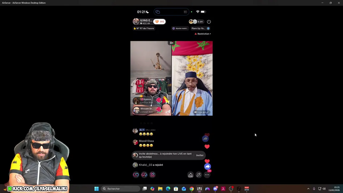This screenshot has height=193, width=343.
Task: Open the interactive tools grid icon
Action: [152, 175]
